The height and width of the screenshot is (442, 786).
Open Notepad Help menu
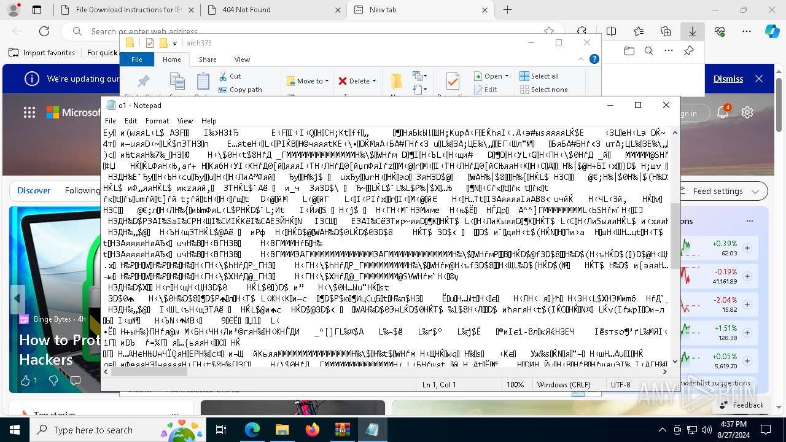[209, 121]
